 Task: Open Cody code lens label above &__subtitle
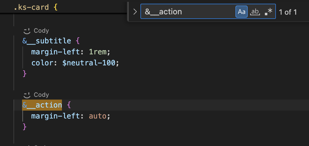(x=41, y=31)
